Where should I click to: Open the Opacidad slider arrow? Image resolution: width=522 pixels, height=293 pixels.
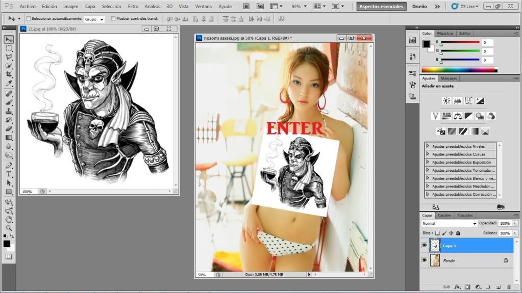point(515,223)
